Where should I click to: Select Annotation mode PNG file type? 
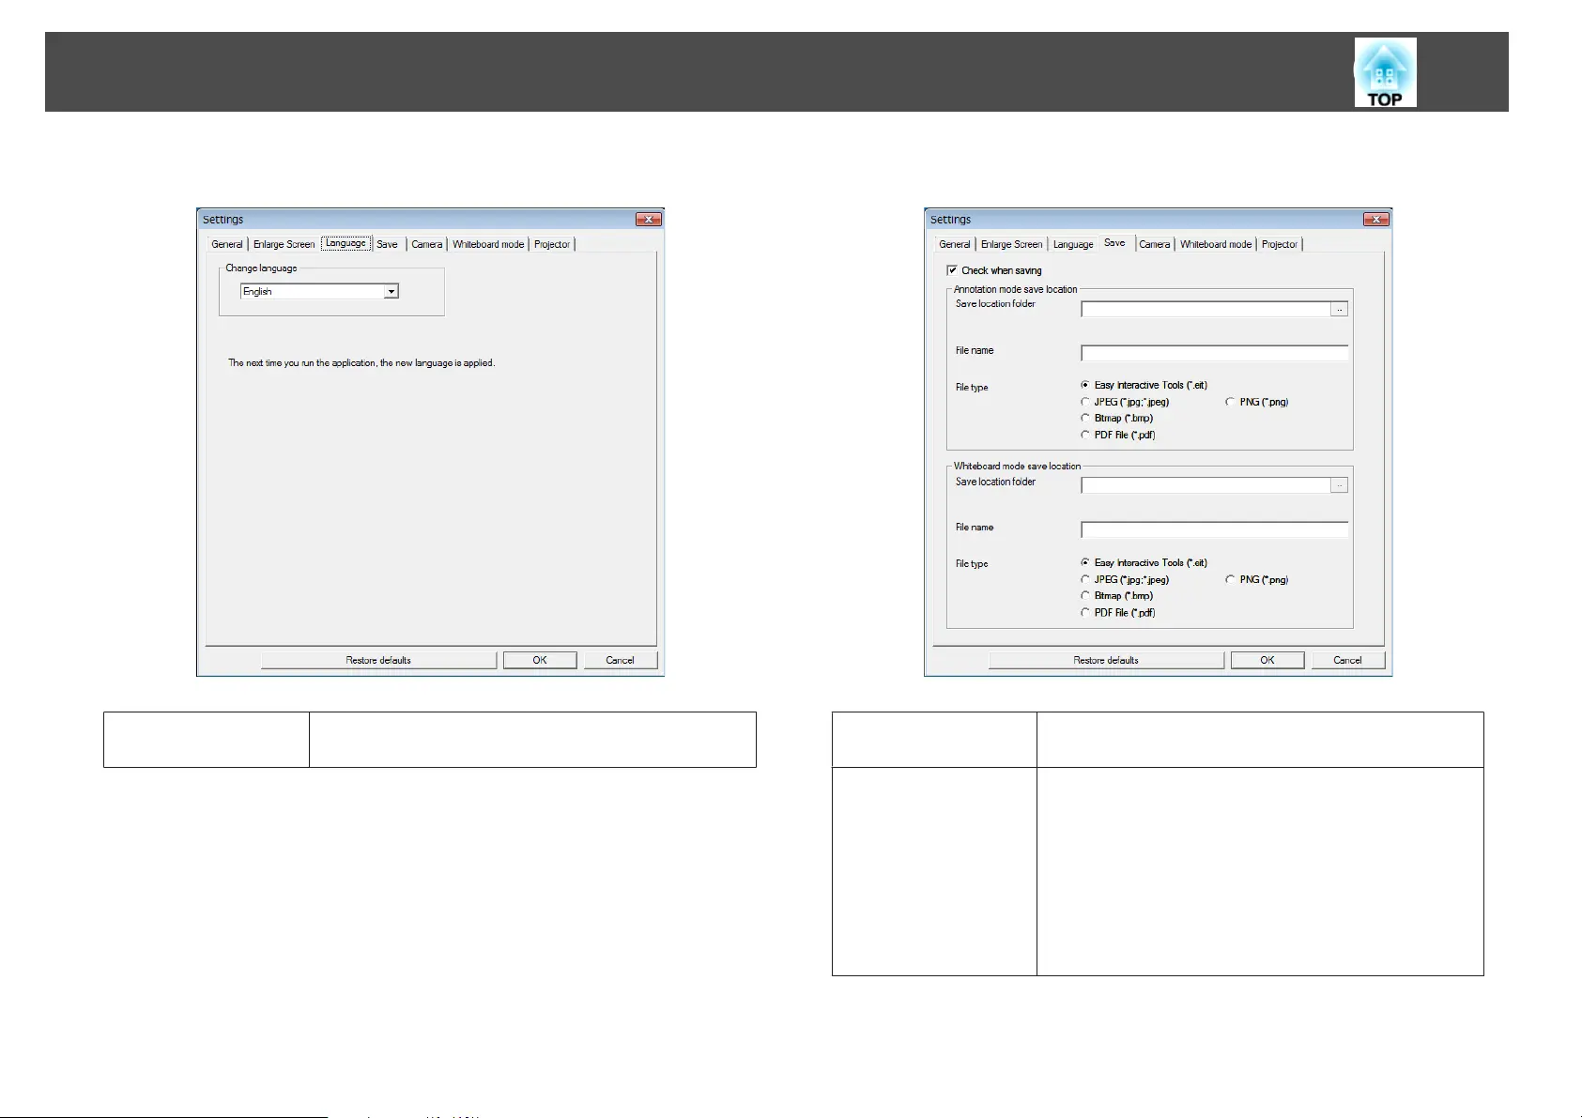pyautogui.click(x=1230, y=402)
